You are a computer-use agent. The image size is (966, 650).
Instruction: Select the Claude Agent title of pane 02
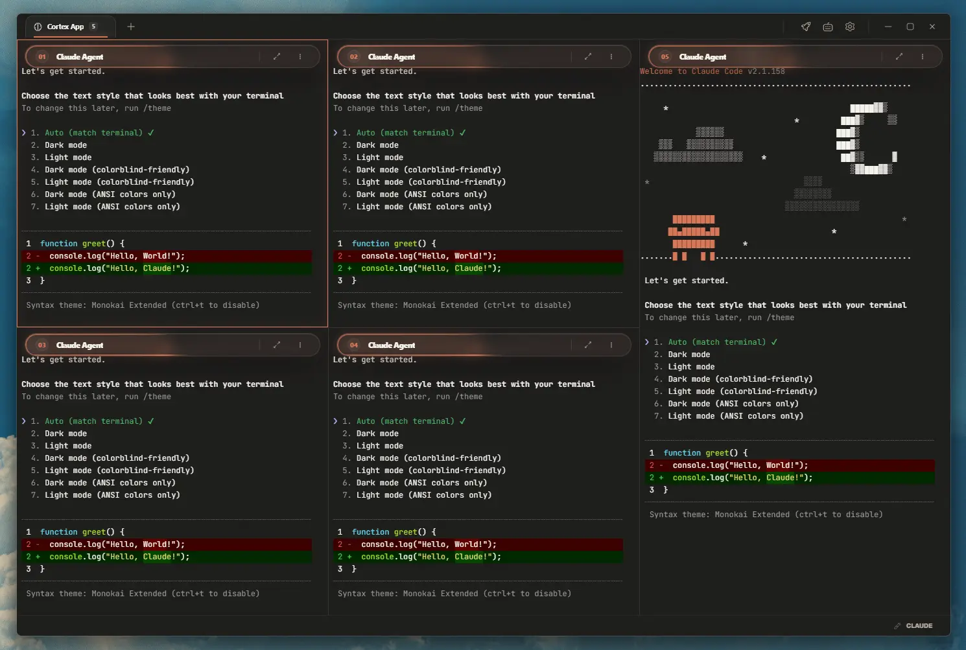point(392,57)
